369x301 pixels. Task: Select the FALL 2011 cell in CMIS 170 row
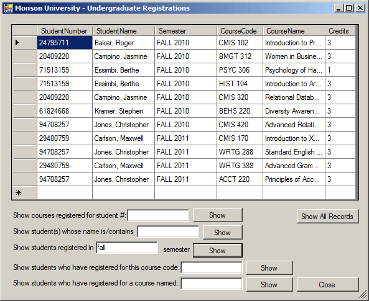click(185, 138)
